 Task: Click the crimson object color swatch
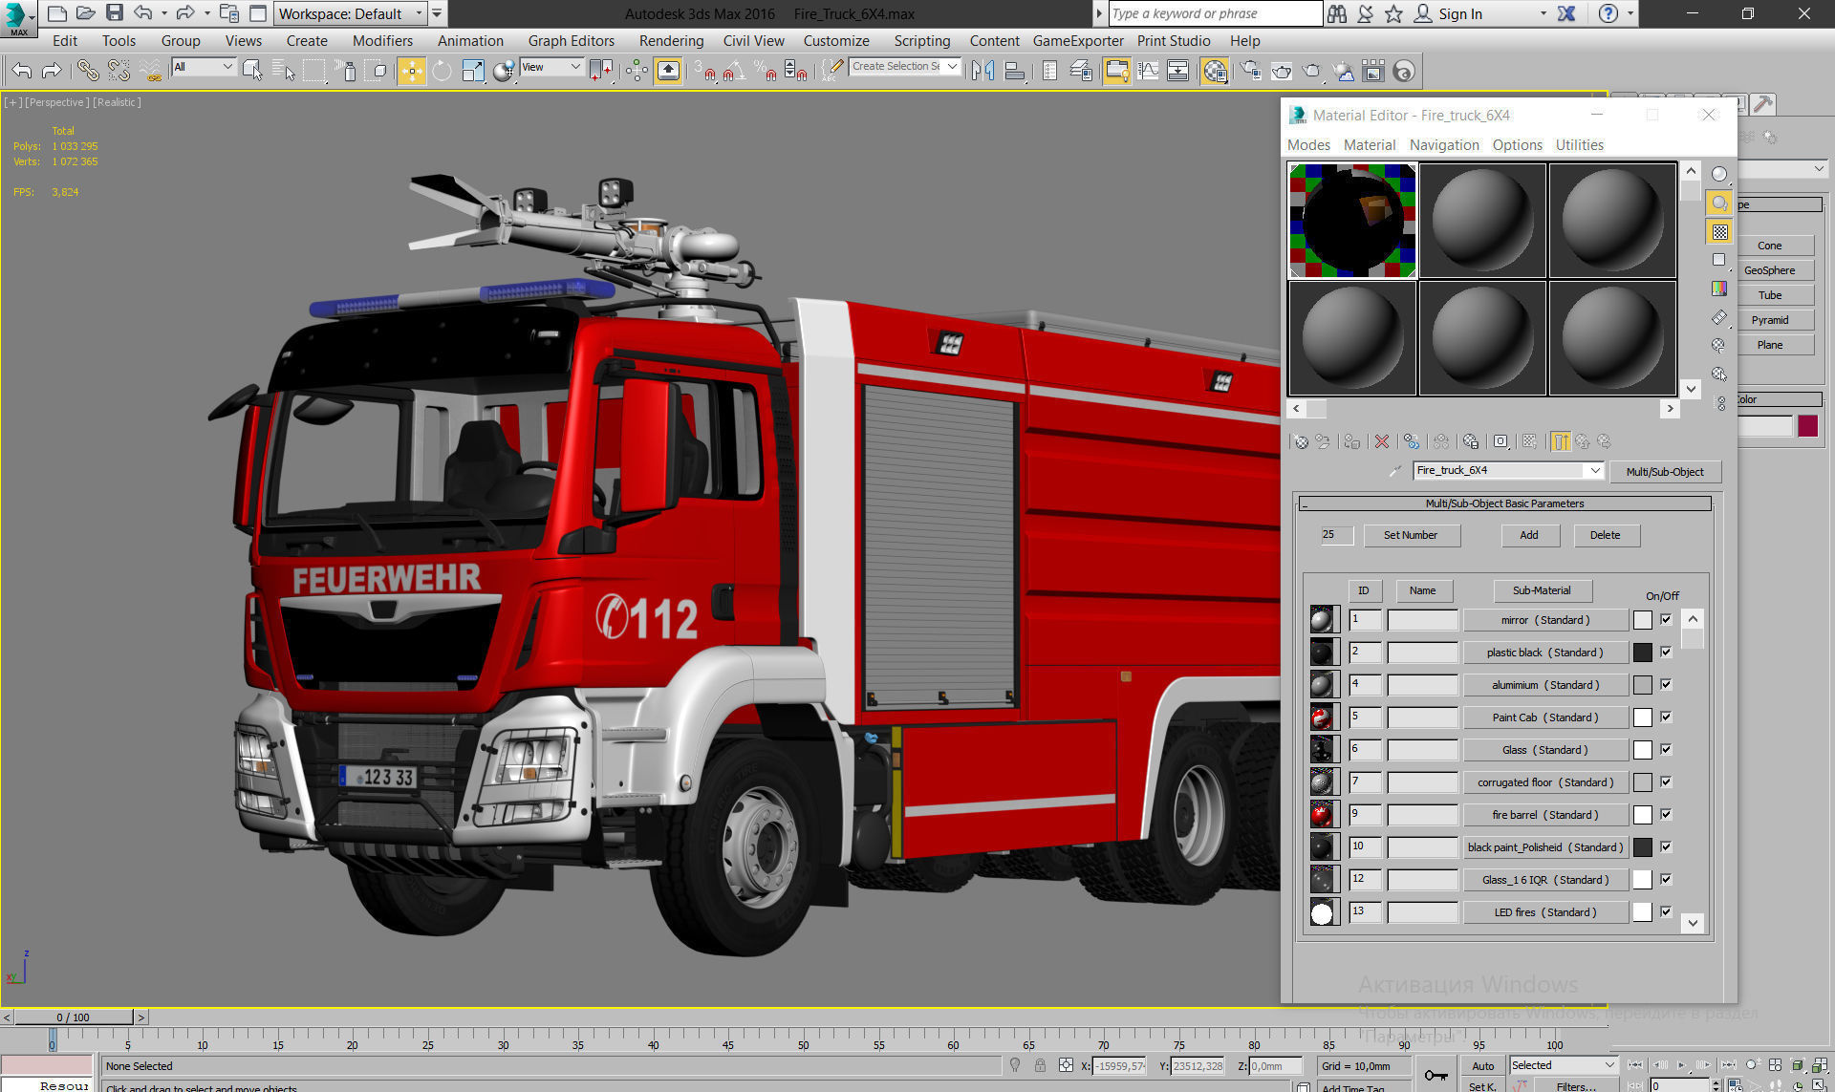click(1807, 426)
